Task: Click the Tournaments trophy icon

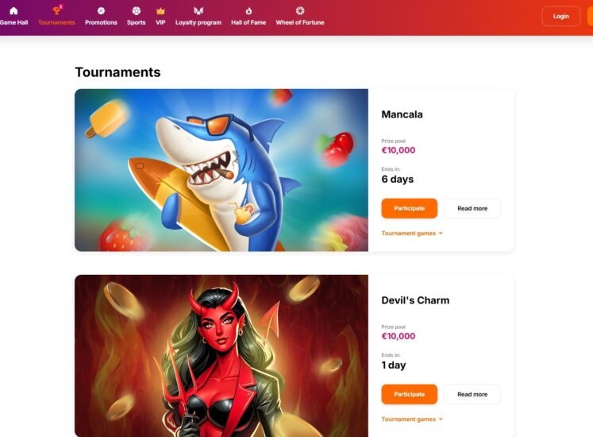Action: pyautogui.click(x=56, y=10)
